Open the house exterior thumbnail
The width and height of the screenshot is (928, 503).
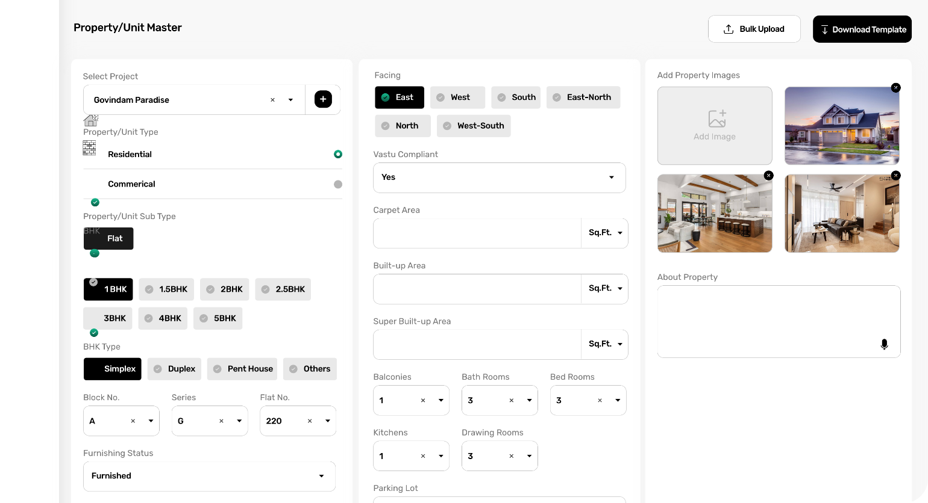(842, 126)
